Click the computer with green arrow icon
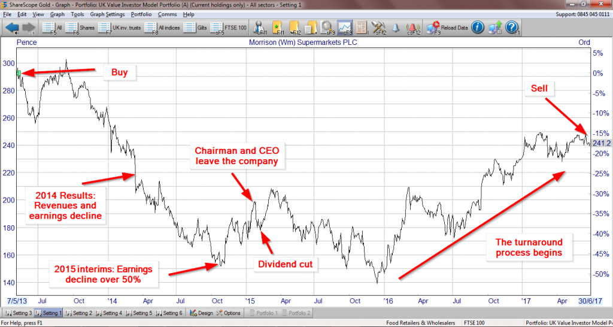Image resolution: width=613 pixels, height=327 pixels. tap(495, 28)
